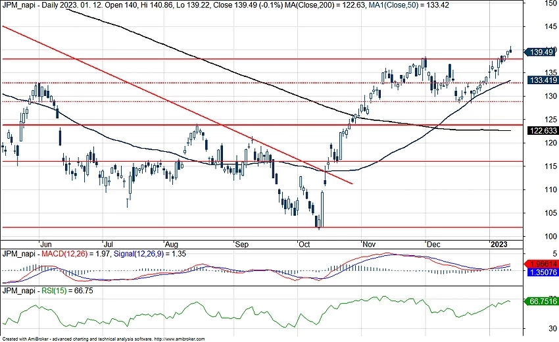Screen dimensions: 559x342
Task: Click the blue 1.35076 Signal value label
Action: (543, 272)
